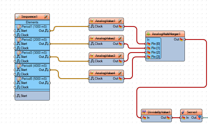Click AnalogValue2 Clock input pin
The width and height of the screenshot is (208, 126).
pyautogui.click(x=89, y=44)
